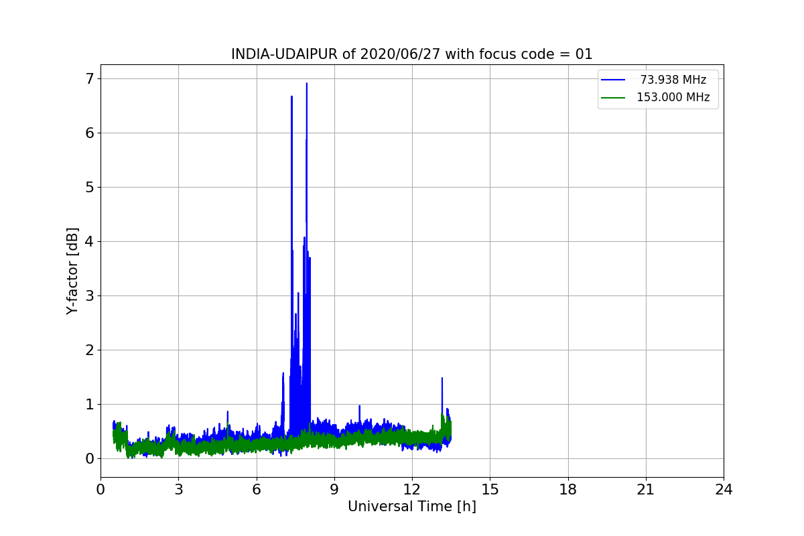Click the x-axis tick label 15

[490, 490]
